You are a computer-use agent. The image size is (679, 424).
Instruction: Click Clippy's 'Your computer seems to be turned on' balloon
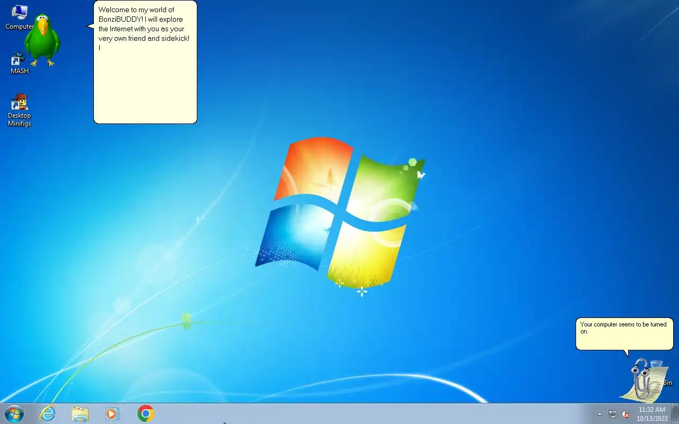pyautogui.click(x=624, y=334)
